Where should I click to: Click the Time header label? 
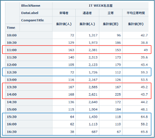(x=11, y=28)
